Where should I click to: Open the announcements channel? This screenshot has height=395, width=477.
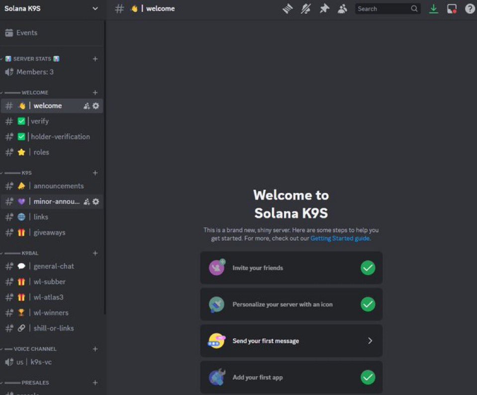click(52, 186)
